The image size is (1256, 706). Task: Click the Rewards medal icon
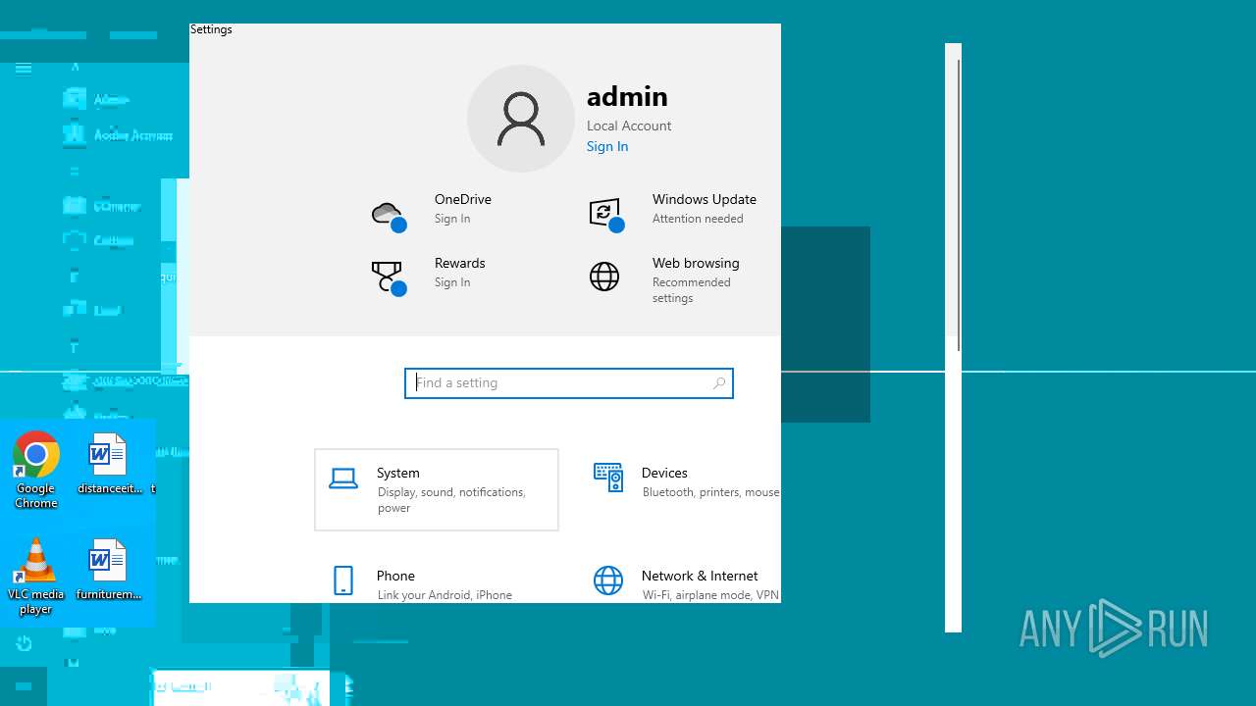click(389, 277)
